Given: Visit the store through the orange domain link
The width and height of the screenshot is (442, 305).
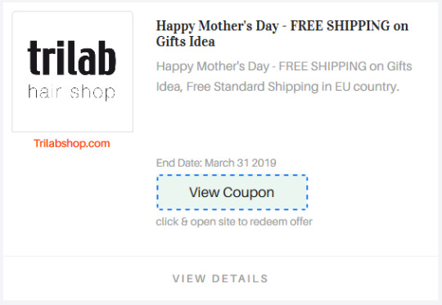Looking at the screenshot, I should (x=71, y=143).
